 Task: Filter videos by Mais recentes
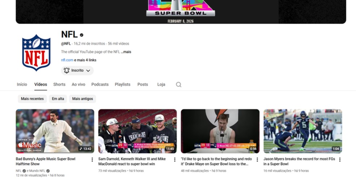point(32,99)
